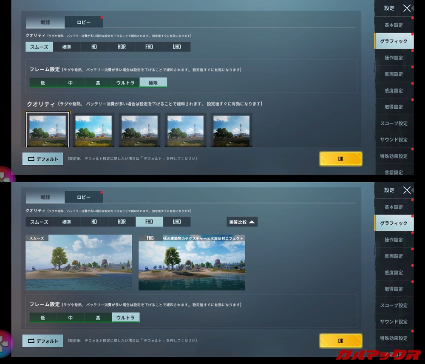Screen dimensions: 425x364
Task: Open 基本設定 in upper panel sidebar
Action: point(394,25)
